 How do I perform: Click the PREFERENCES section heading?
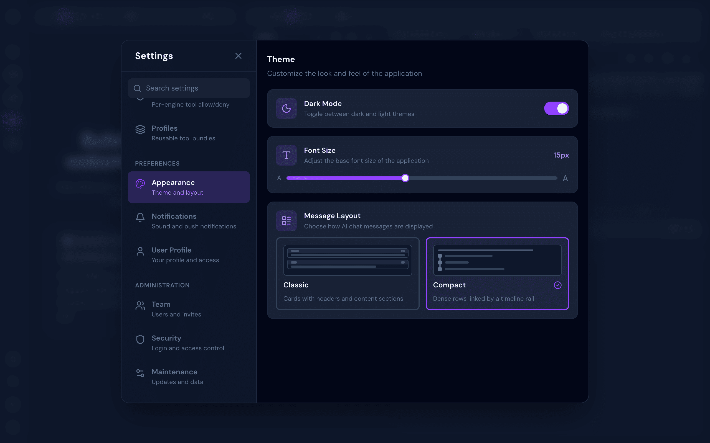[x=157, y=163]
